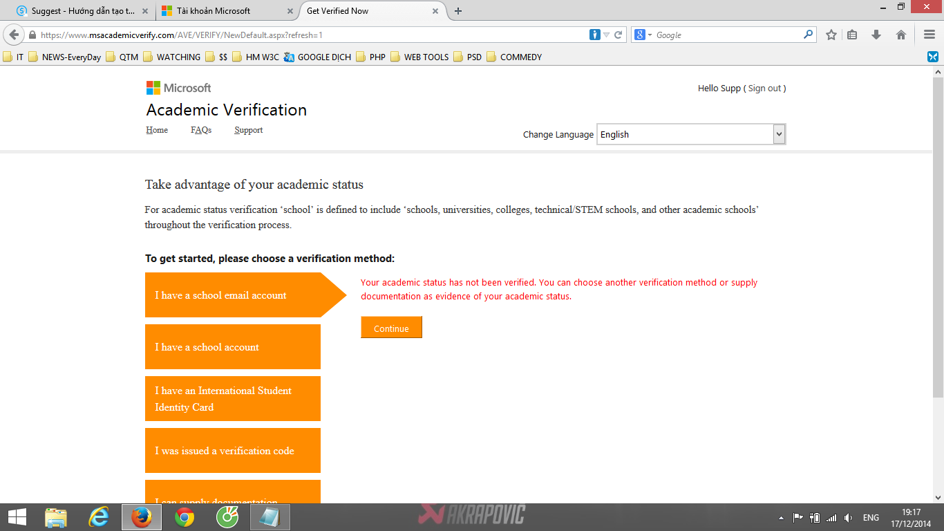Open the FAQs navigation item
The width and height of the screenshot is (944, 531).
201,130
